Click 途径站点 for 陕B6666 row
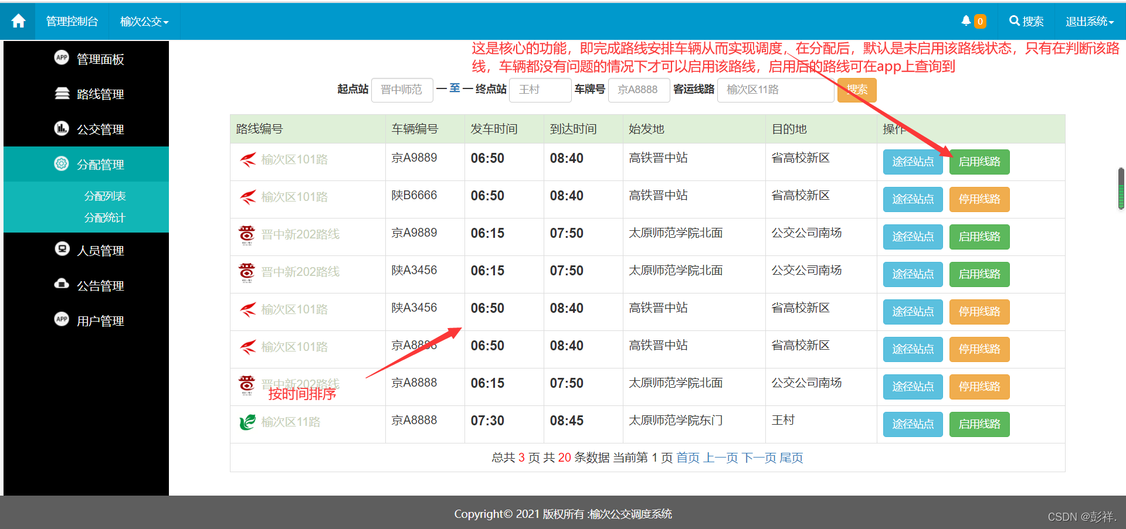1126x529 pixels. point(913,199)
